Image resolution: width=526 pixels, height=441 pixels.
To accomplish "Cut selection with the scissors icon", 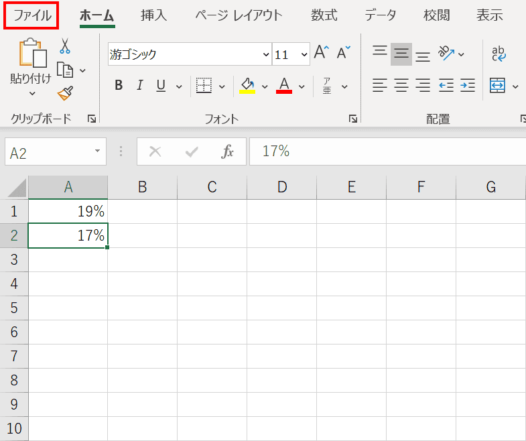I will pos(65,46).
